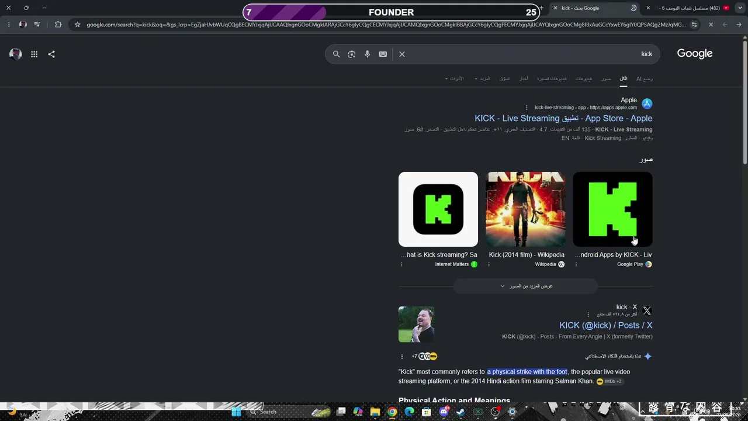Open the وضع AI mode tab
748x421 pixels.
coord(645,79)
